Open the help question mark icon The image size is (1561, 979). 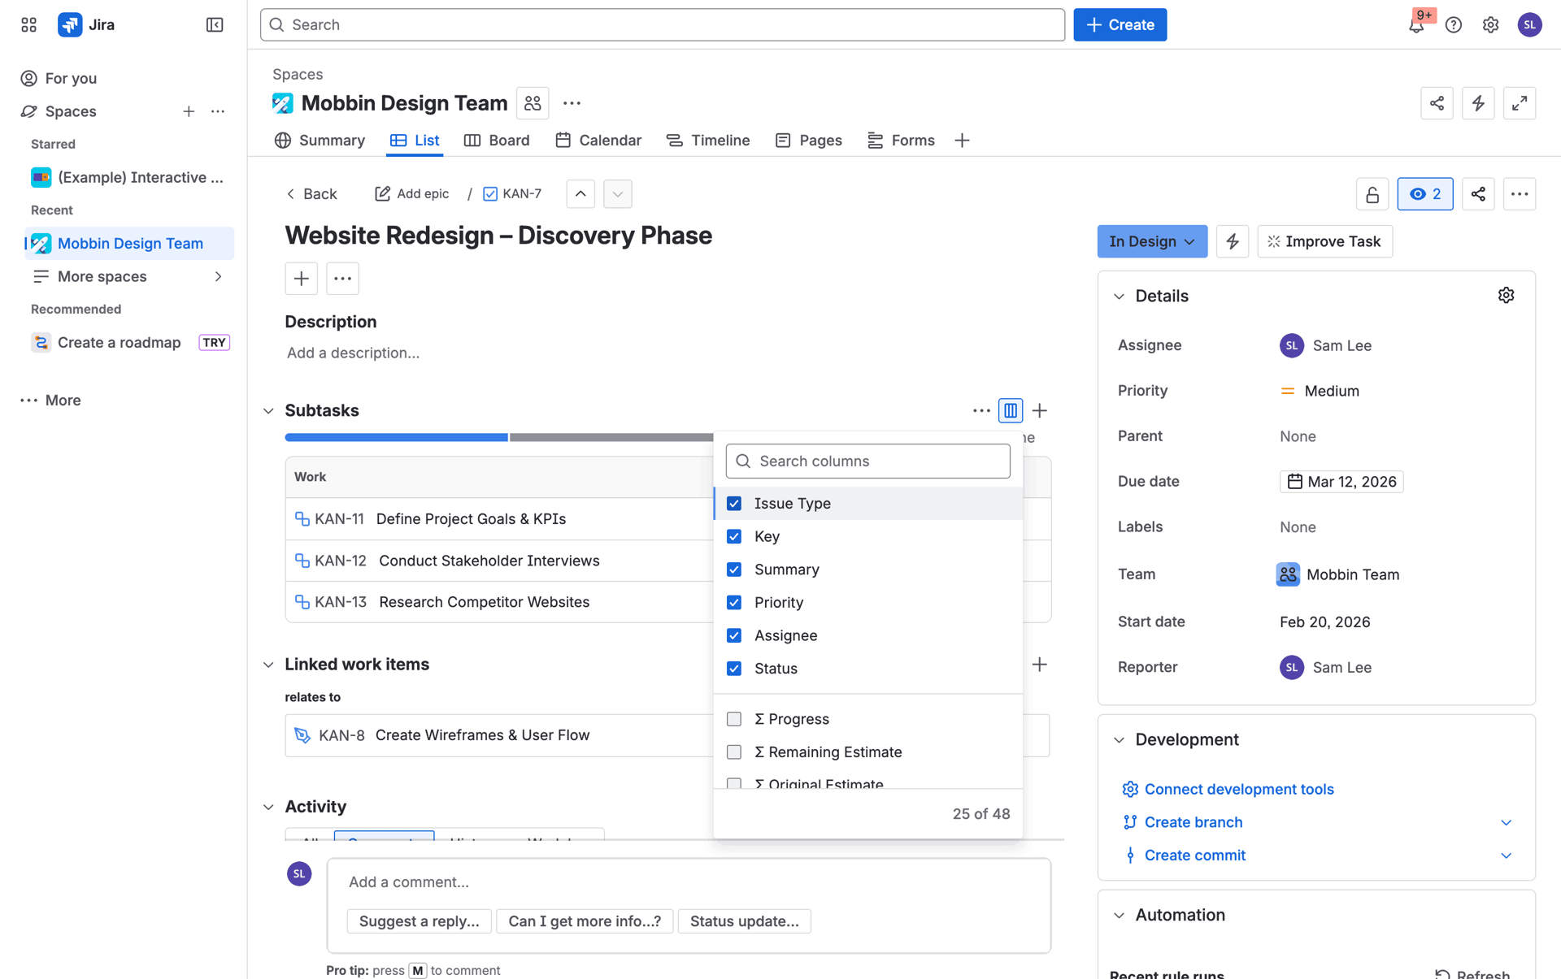1454,24
